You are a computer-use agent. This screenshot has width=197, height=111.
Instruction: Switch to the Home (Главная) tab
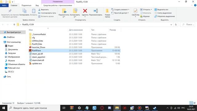coord(14,6)
